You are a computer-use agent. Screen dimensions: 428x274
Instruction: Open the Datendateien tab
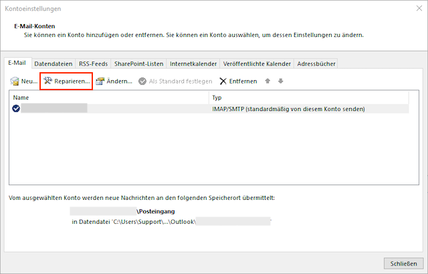[x=53, y=63]
